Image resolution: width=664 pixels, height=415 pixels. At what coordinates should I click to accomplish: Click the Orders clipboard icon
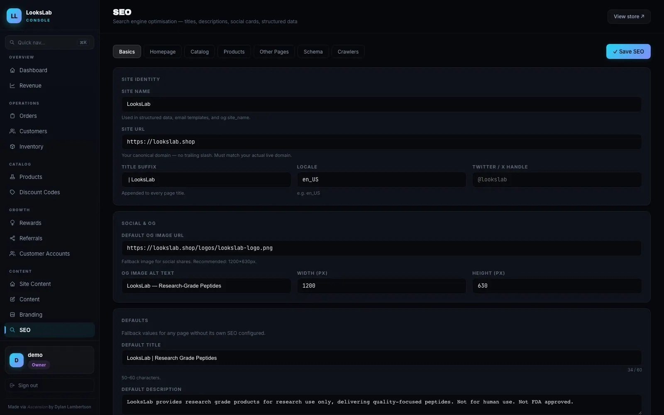12,116
